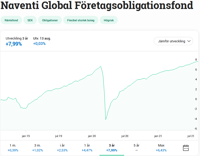The width and height of the screenshot is (200, 156).
Task: Click the Flexibel storlek bolag tag
Action: click(x=81, y=20)
